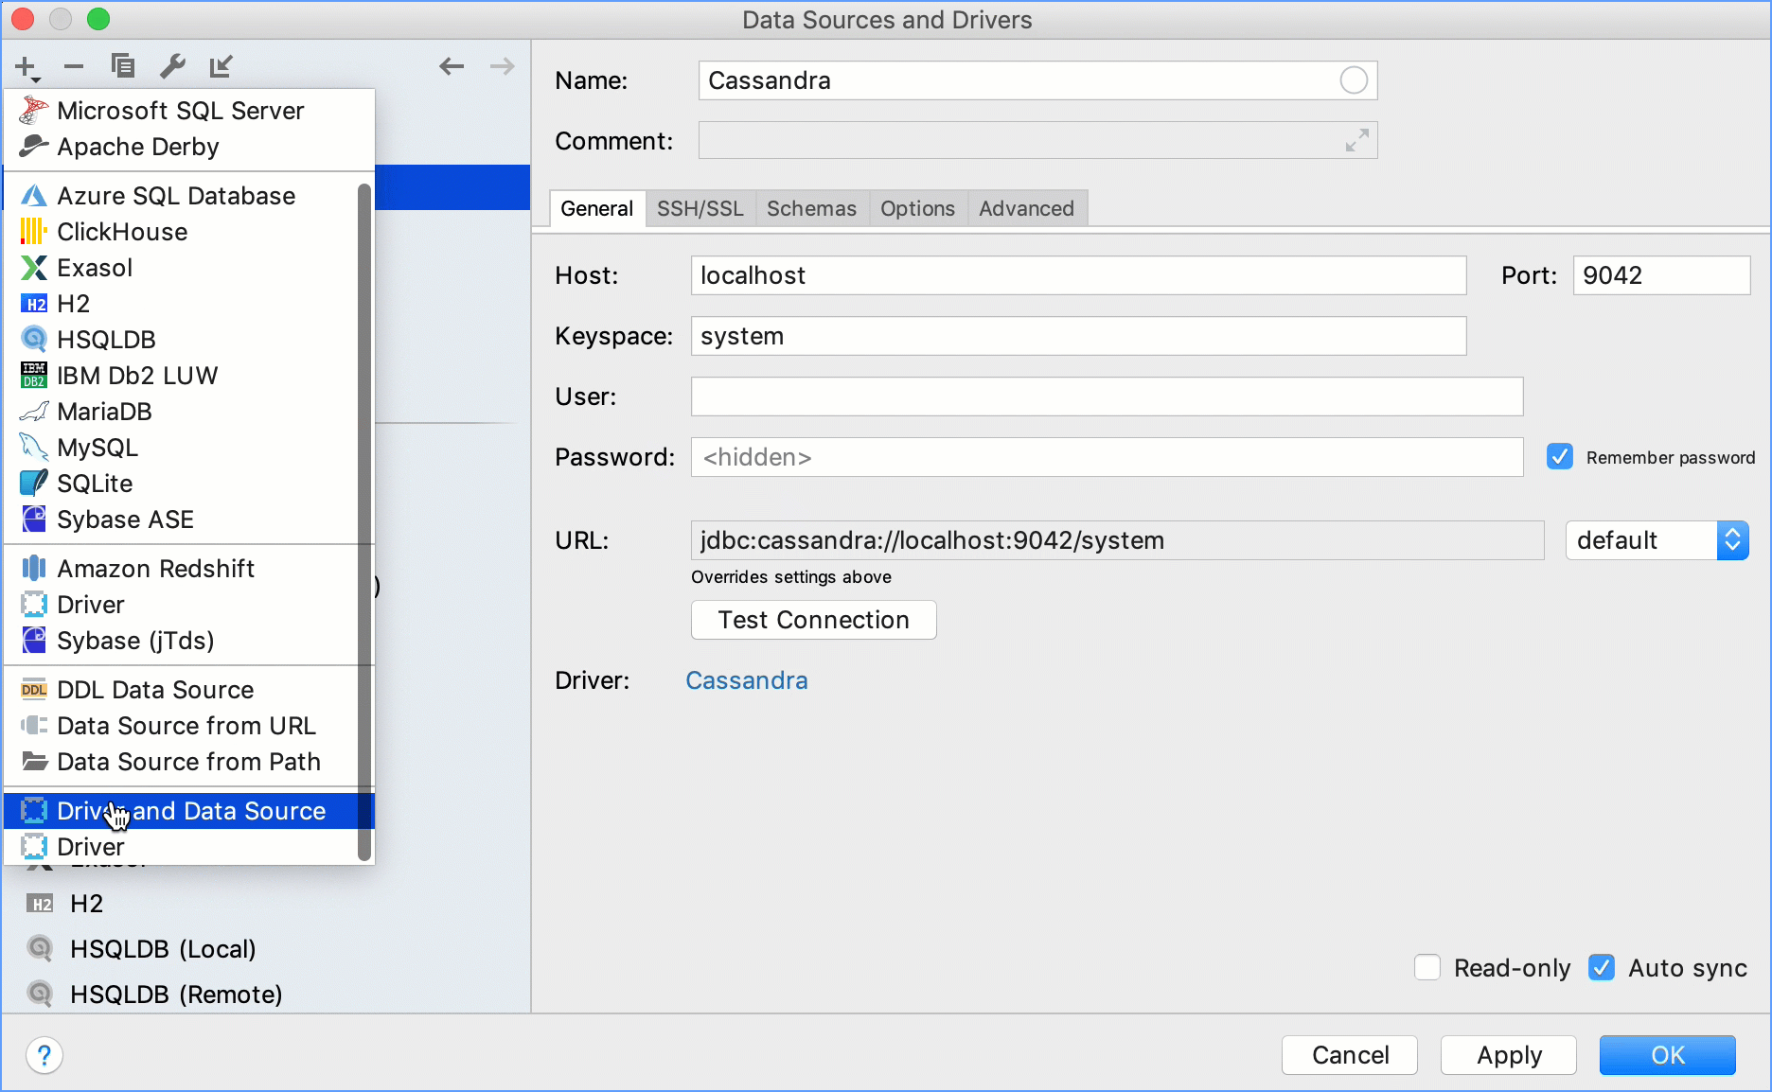Viewport: 1772px width, 1092px height.
Task: Select Amazon Redshift entry
Action: [182, 569]
